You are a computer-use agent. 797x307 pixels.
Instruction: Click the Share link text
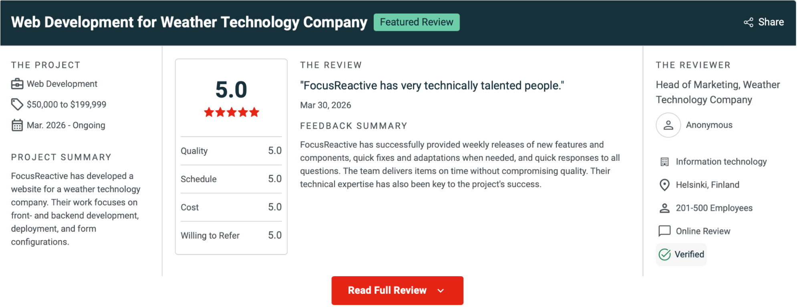[x=771, y=22]
